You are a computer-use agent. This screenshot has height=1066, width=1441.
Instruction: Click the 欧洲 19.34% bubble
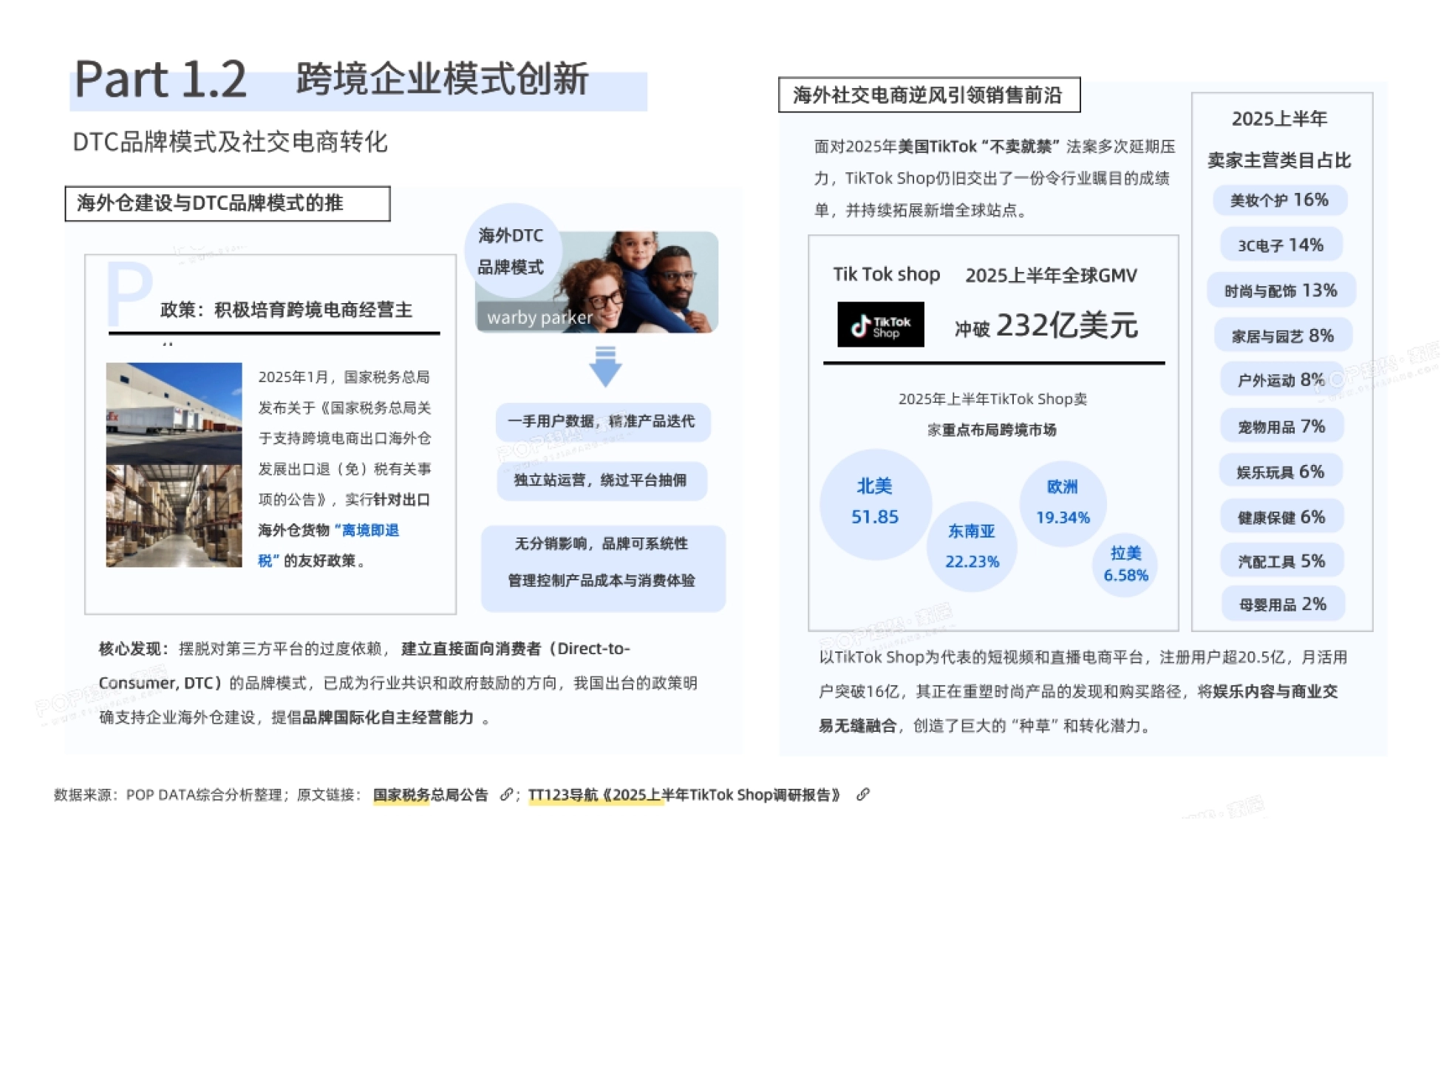1063,503
